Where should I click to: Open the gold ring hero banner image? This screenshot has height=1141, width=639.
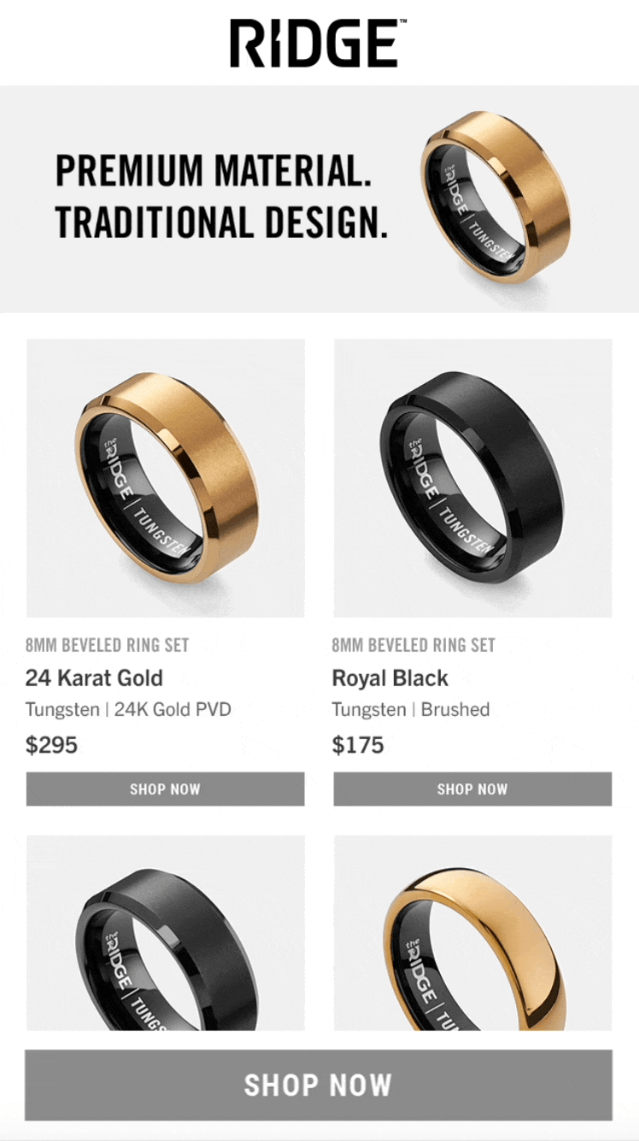tap(495, 198)
